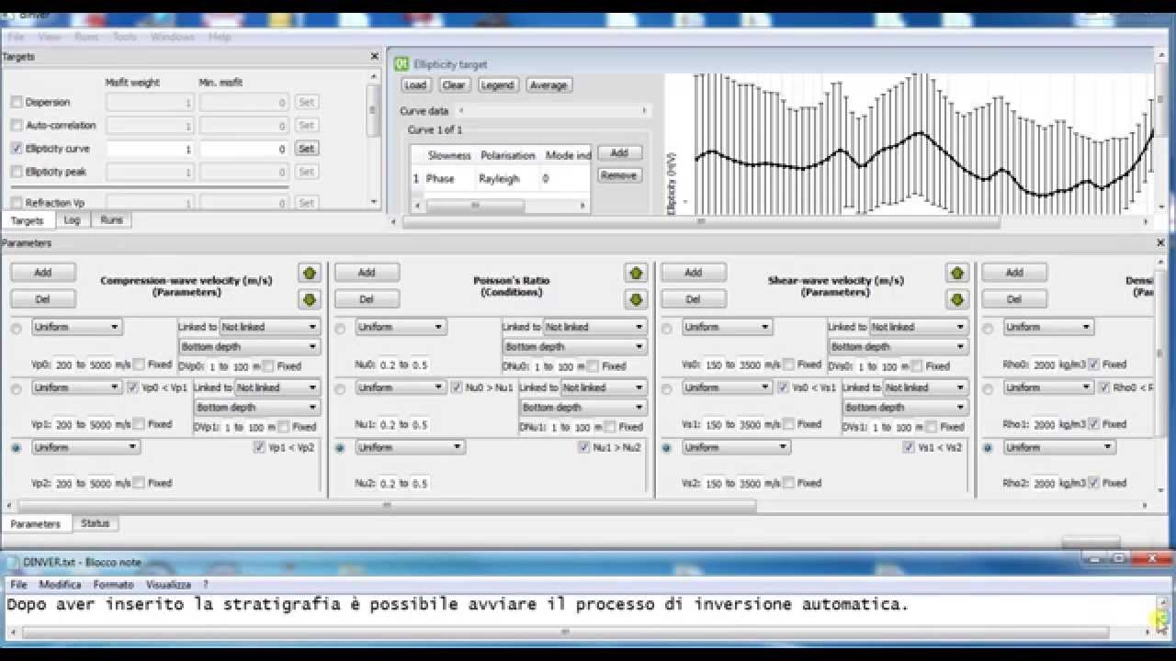
Task: Click the Rayleigh polarisation cell
Action: [x=499, y=179]
